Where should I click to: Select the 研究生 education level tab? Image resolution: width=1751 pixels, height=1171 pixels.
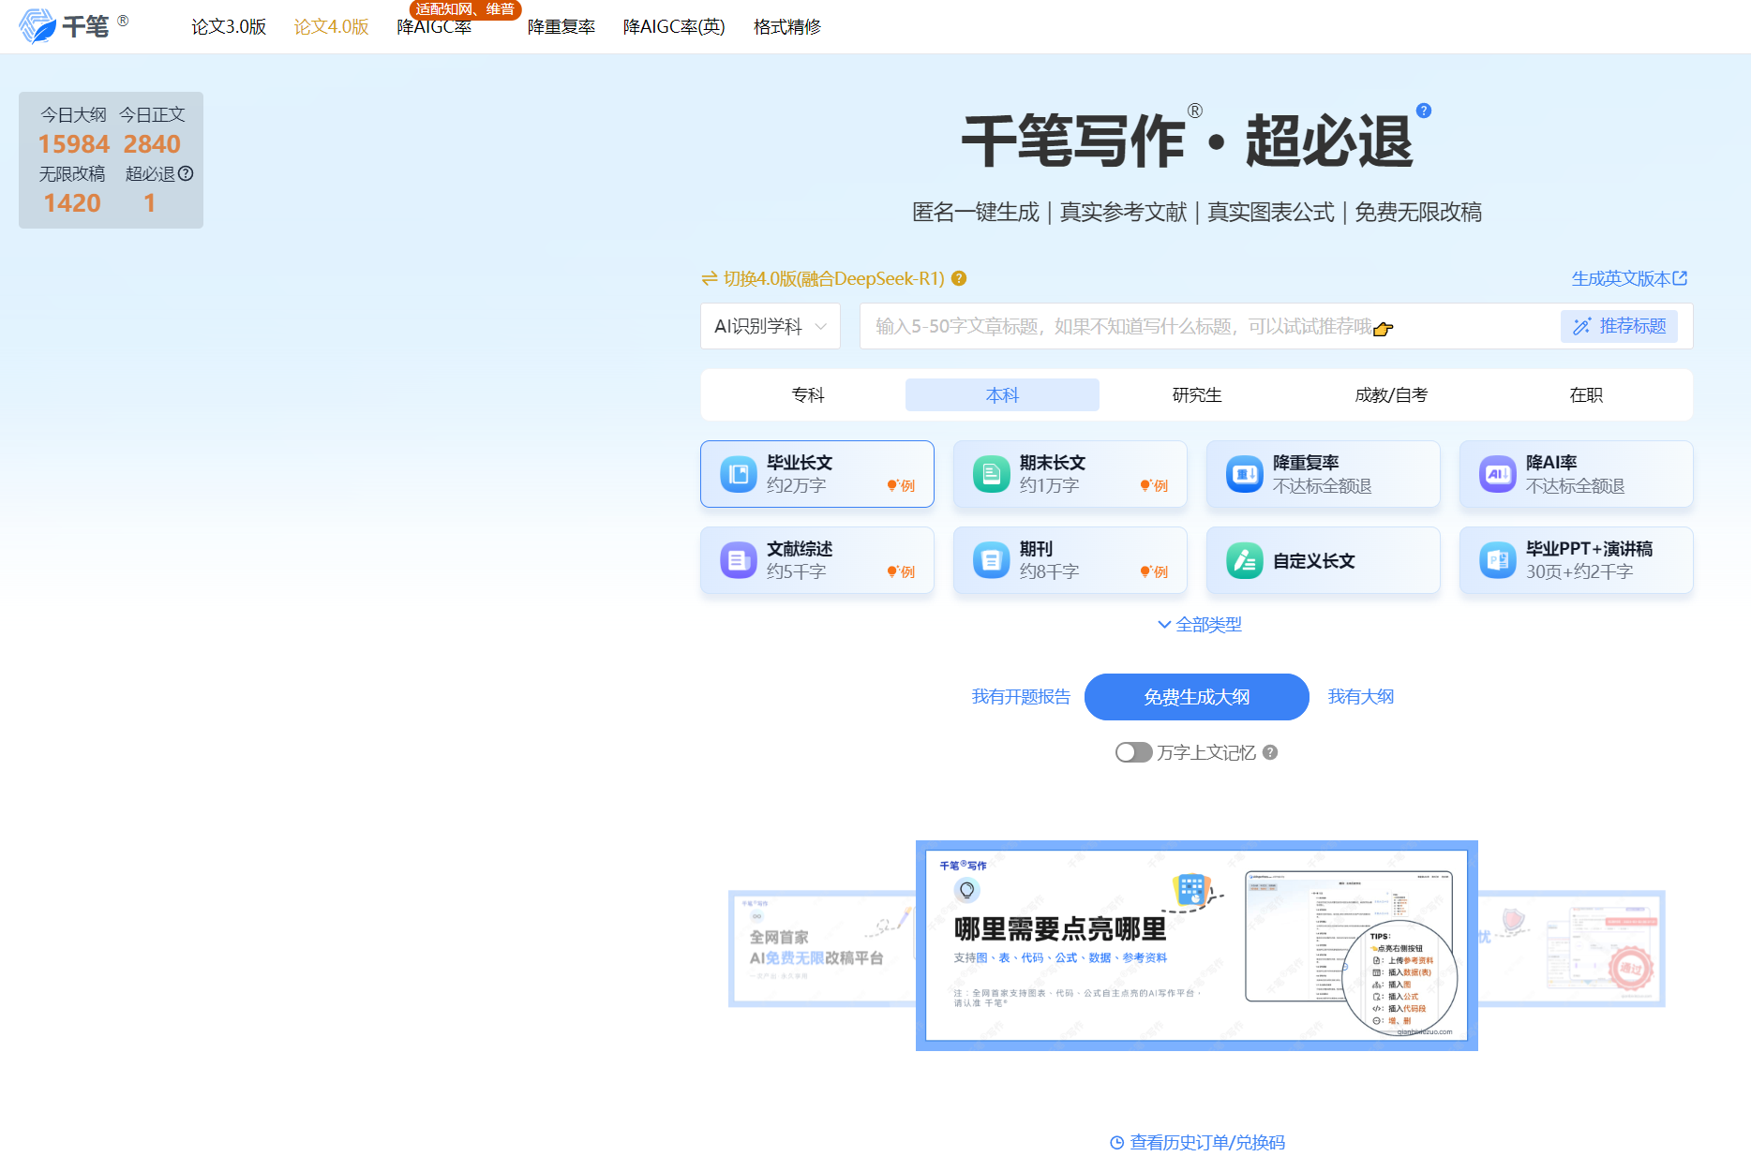coord(1197,394)
